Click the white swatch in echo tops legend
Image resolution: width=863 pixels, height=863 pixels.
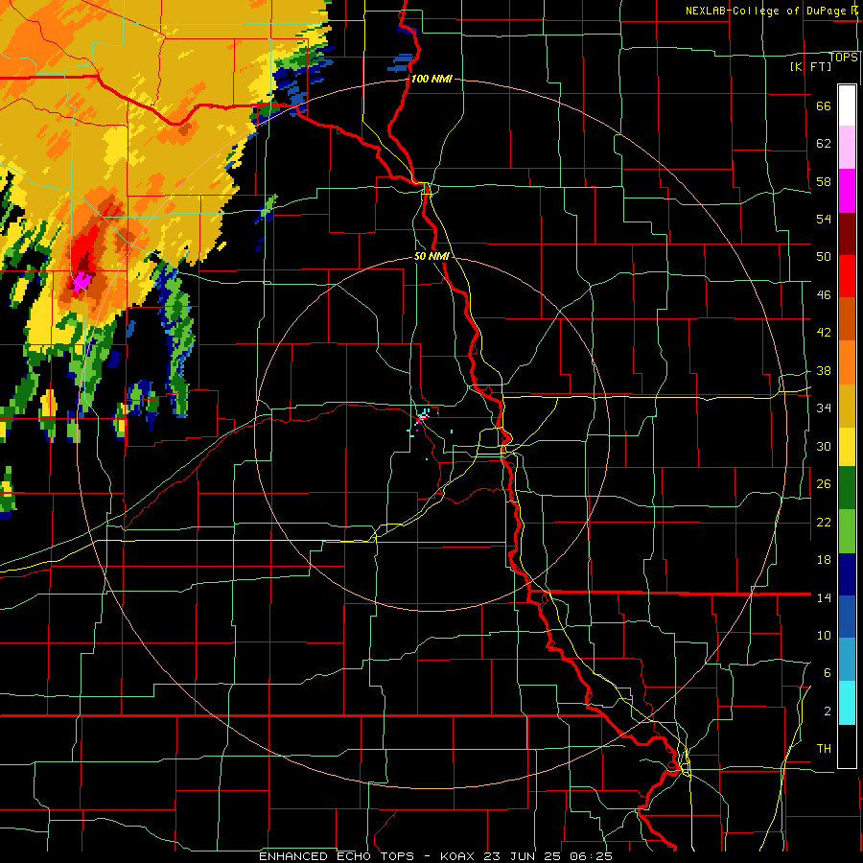(847, 105)
